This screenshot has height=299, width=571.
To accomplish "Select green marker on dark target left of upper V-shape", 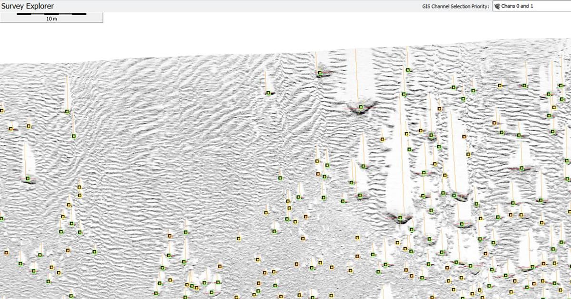I will click(320, 73).
